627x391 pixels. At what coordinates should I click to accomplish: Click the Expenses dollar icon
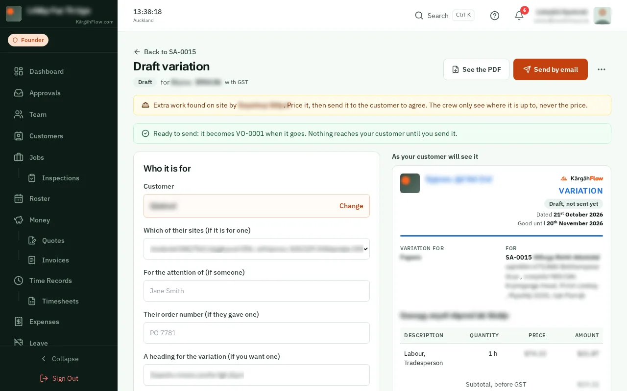point(19,322)
